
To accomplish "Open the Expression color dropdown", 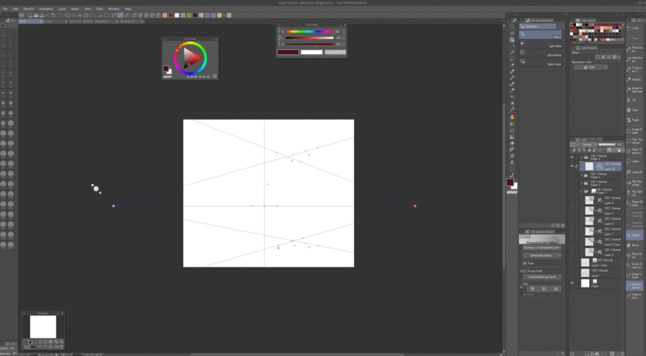I will [591, 67].
